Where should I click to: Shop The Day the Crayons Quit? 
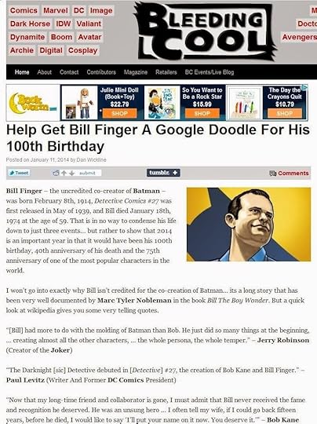(x=285, y=114)
